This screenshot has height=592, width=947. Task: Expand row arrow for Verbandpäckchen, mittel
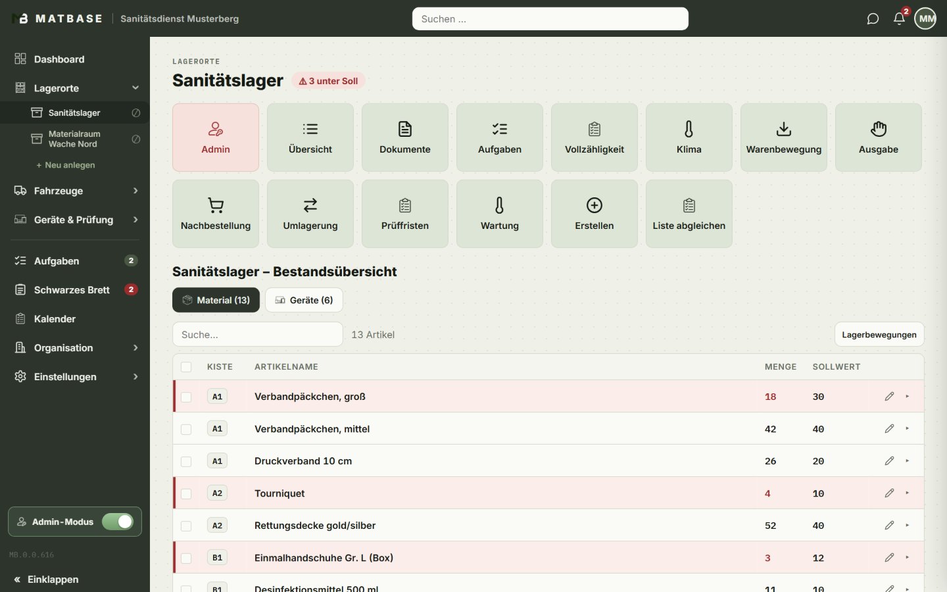click(908, 428)
